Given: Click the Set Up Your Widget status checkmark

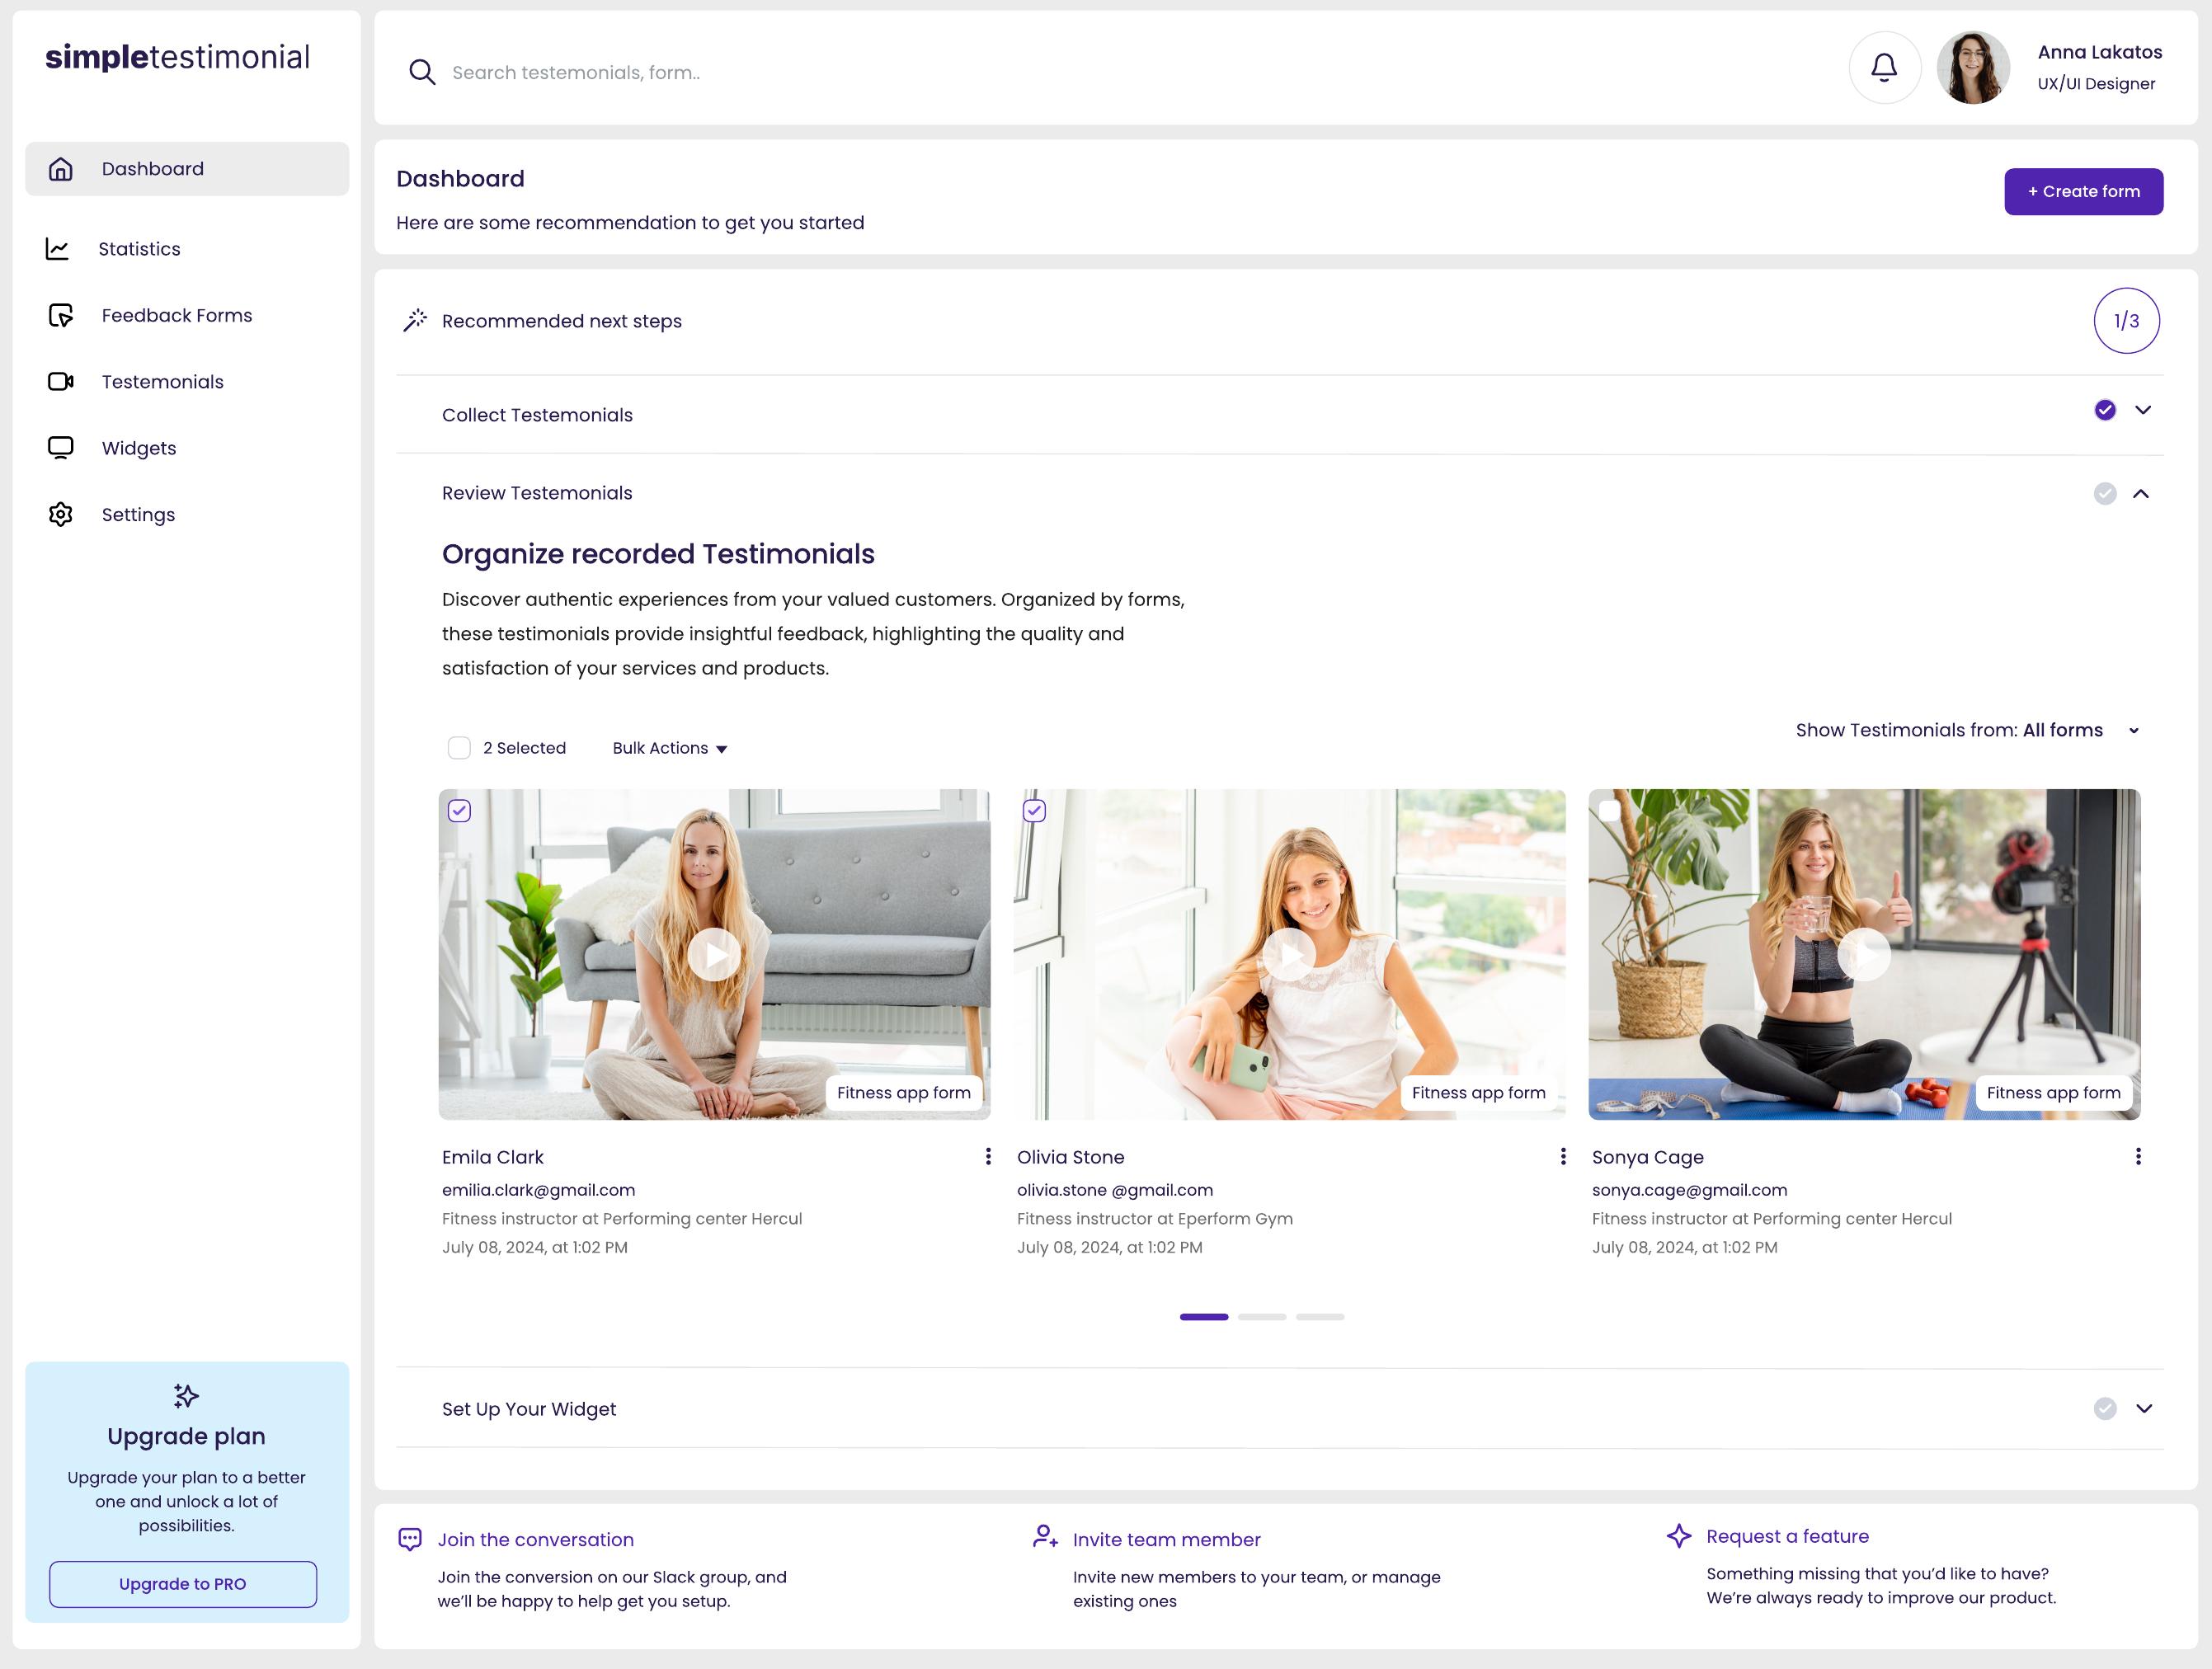Looking at the screenshot, I should (x=2105, y=1409).
